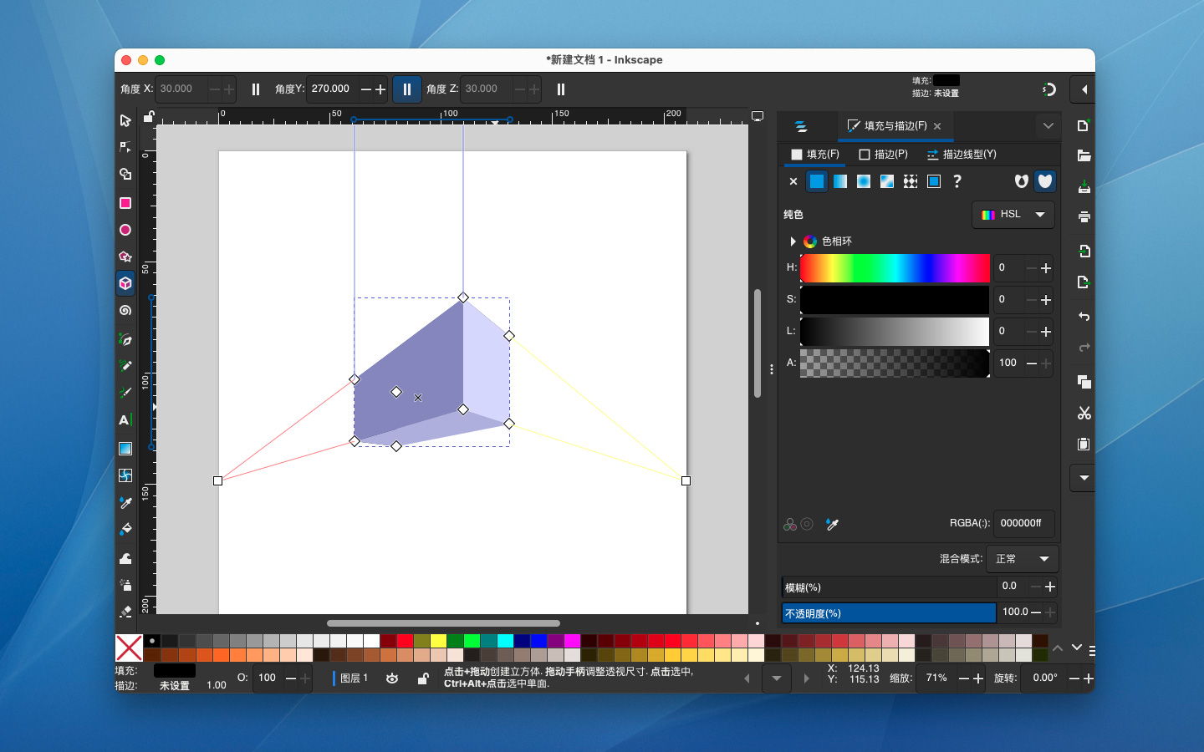Toggle guide lock at ruler corner

coord(149,116)
